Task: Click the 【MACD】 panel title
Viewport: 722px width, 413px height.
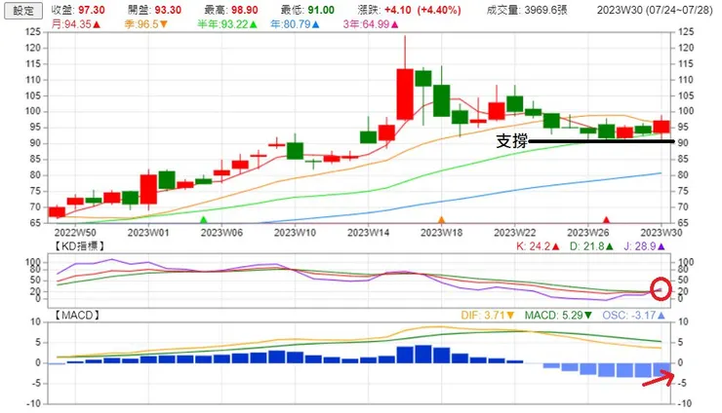Action: click(77, 316)
